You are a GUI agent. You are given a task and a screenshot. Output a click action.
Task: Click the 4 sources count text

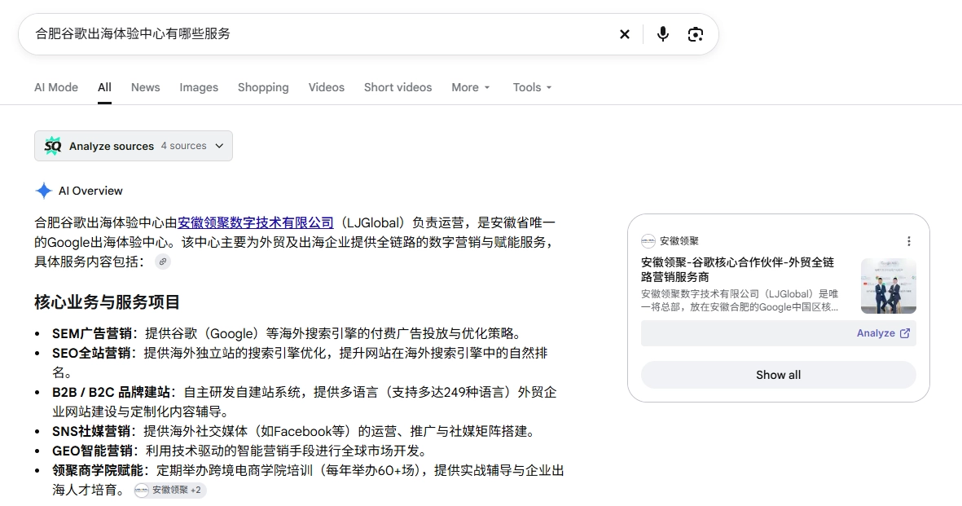pyautogui.click(x=183, y=146)
